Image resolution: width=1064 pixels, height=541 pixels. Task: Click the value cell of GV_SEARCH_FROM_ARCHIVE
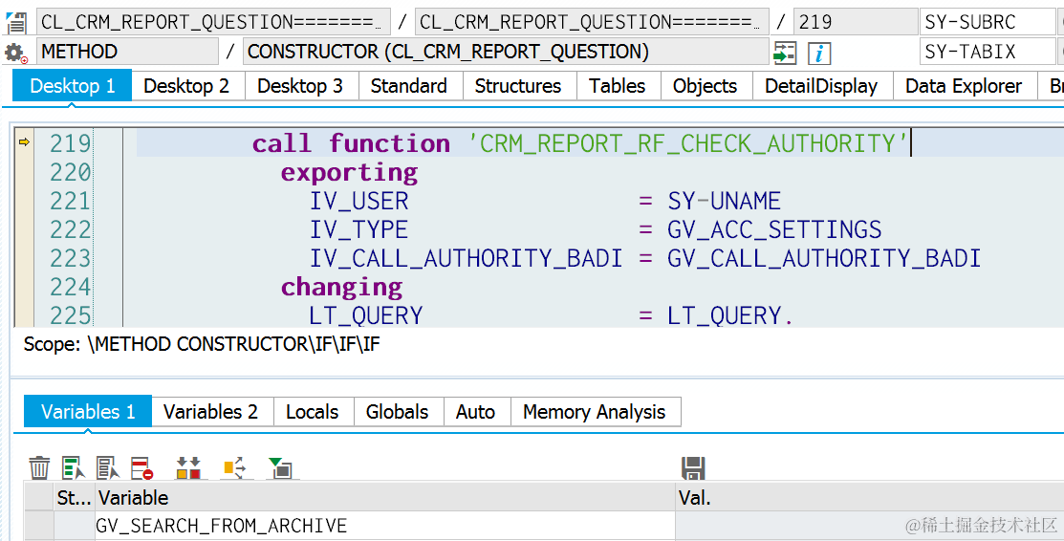pyautogui.click(x=870, y=526)
